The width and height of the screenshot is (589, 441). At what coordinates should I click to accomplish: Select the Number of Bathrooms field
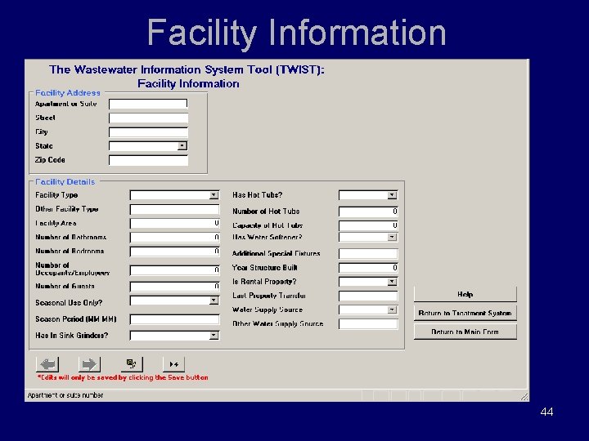[175, 238]
